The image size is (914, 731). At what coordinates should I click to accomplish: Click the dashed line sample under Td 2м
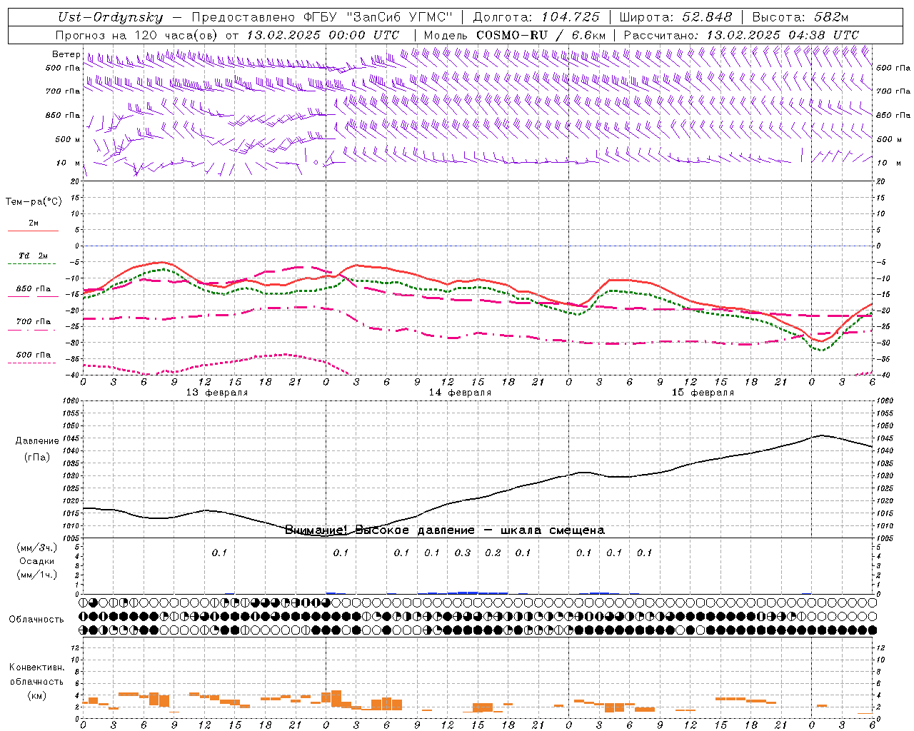tap(31, 264)
